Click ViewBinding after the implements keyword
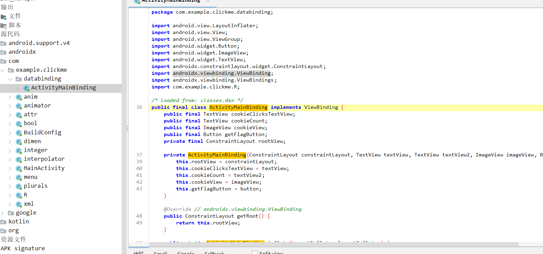543x254 pixels. click(x=321, y=107)
